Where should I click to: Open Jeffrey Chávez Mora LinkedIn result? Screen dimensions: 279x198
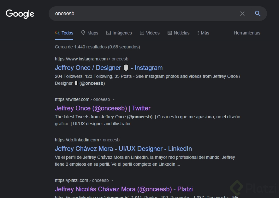pos(123,149)
